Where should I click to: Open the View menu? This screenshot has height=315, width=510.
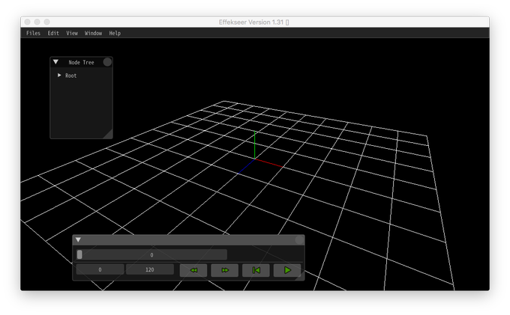pos(72,33)
